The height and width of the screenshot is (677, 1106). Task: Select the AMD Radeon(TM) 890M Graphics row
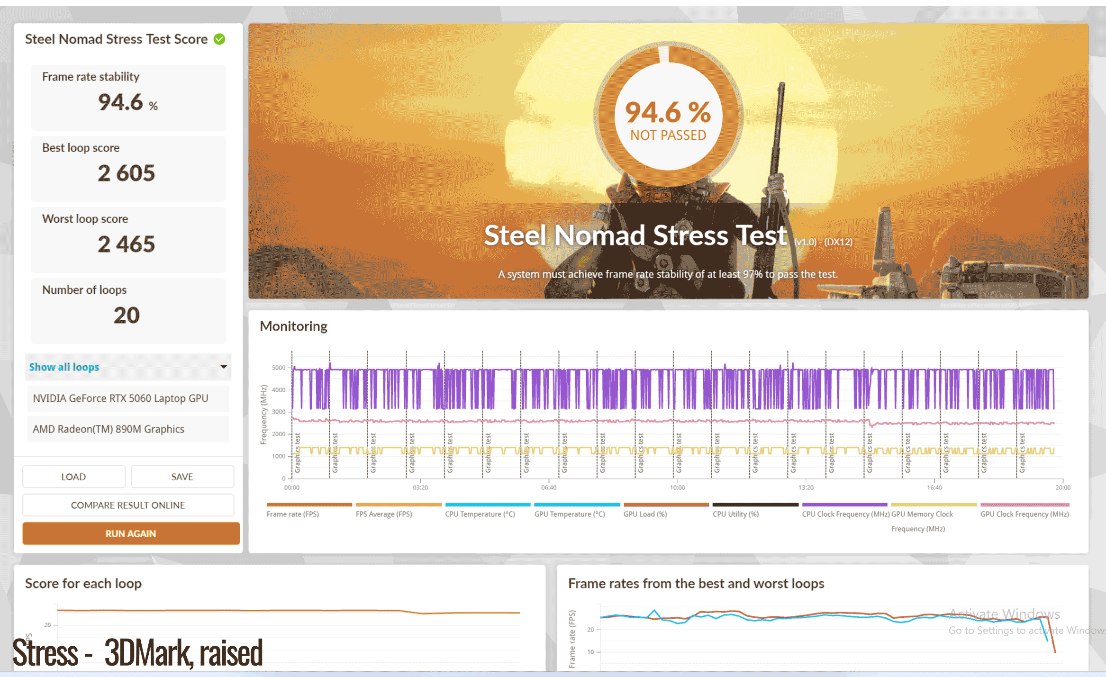click(x=128, y=429)
